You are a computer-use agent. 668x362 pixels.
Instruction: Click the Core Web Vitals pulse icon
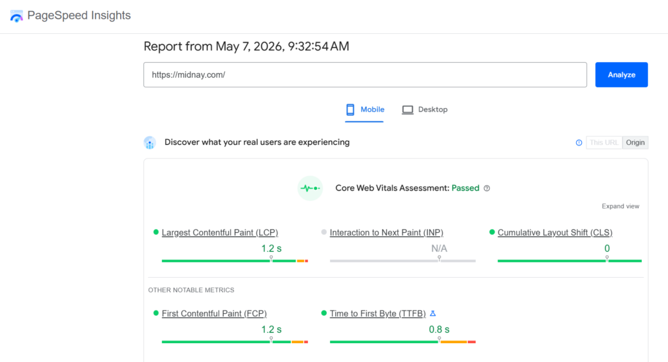tap(310, 189)
